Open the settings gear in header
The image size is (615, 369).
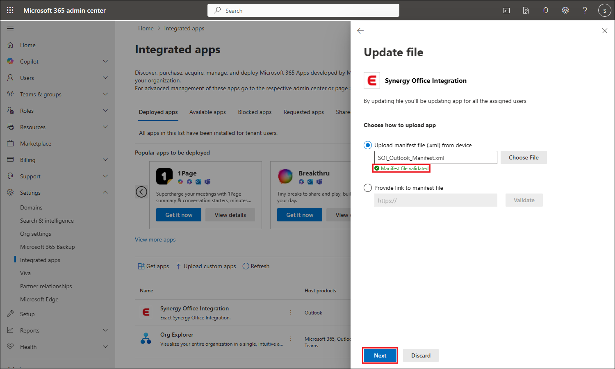565,10
